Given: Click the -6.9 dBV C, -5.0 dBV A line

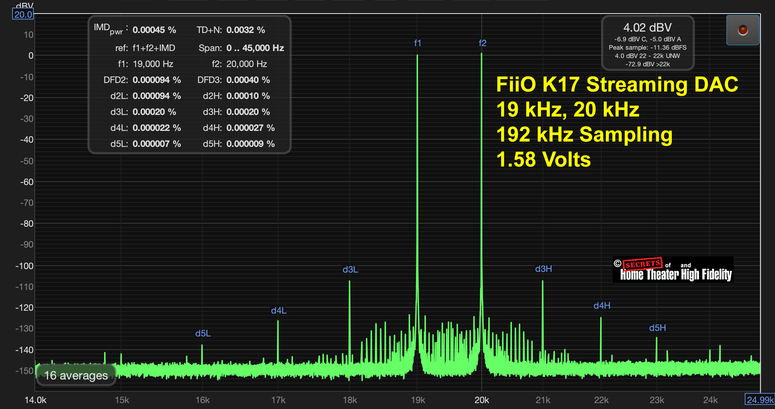Looking at the screenshot, I should 647,39.
